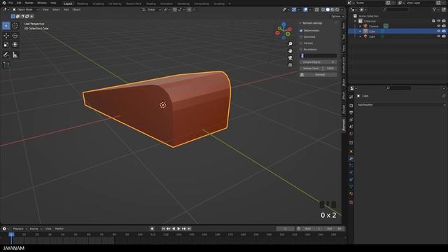Select the Add Cube tool
Image resolution: width=448 pixels, height=252 pixels.
click(x=6, y=64)
